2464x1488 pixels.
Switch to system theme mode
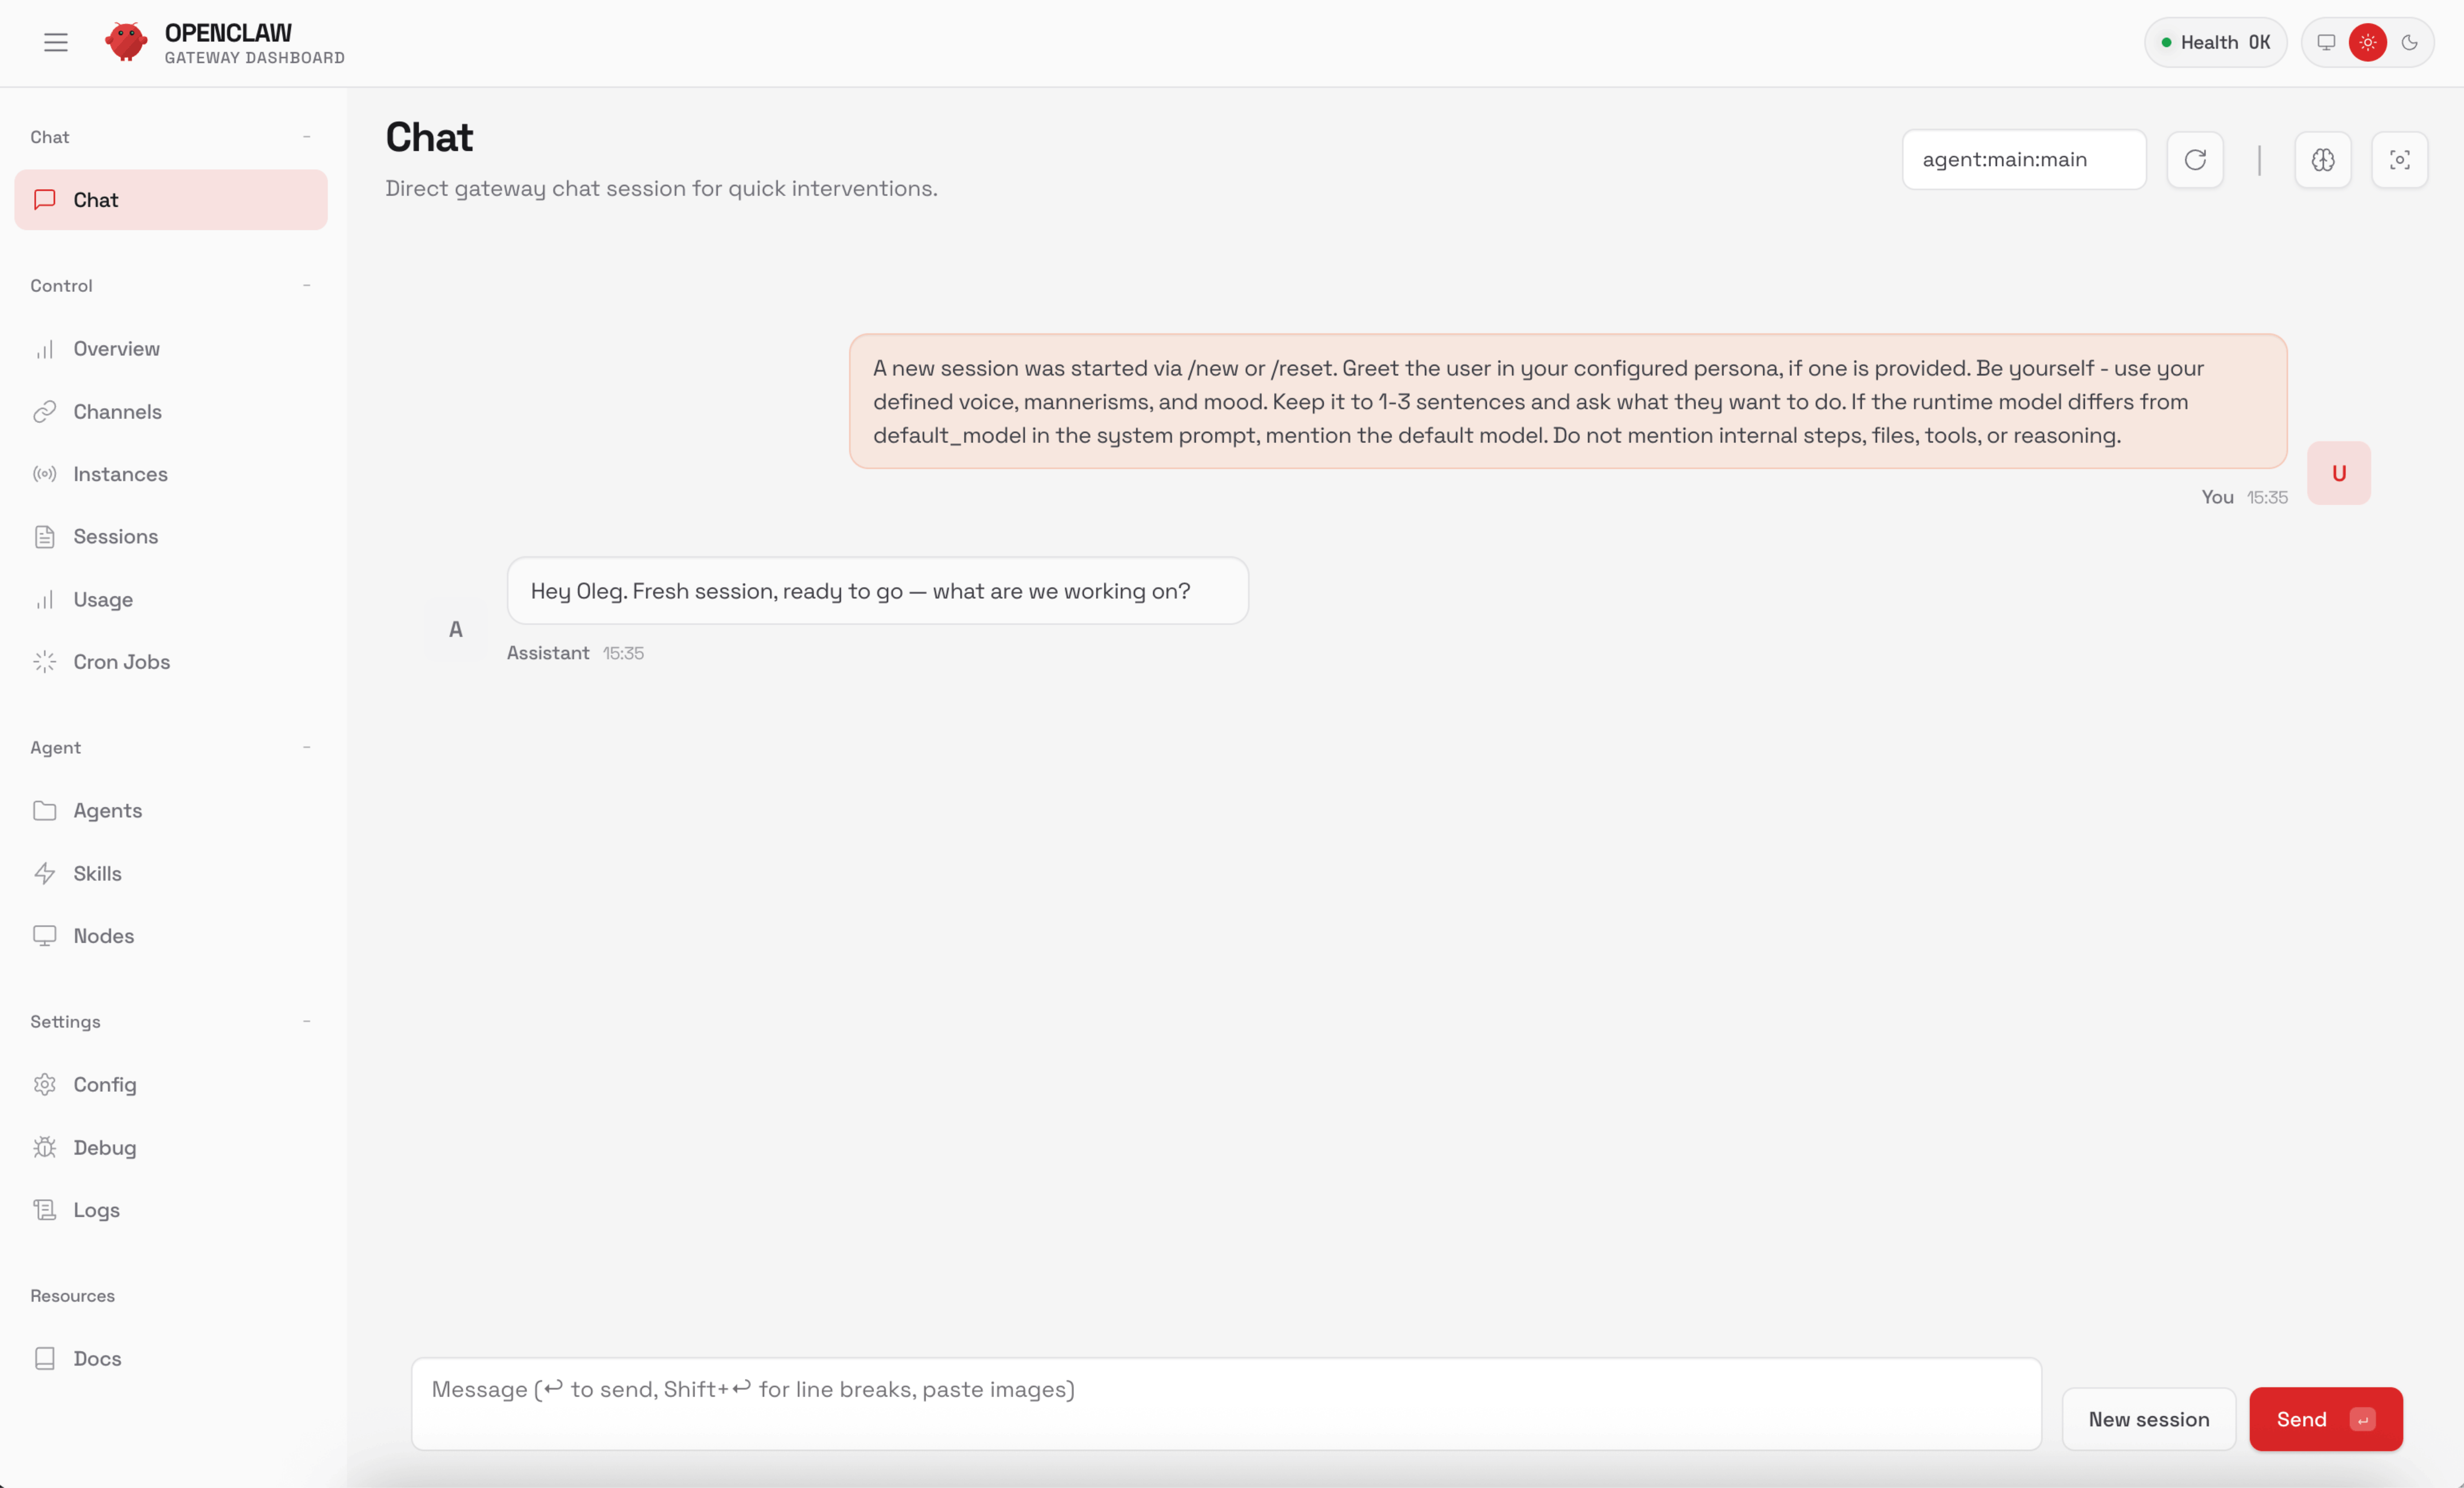coord(2326,42)
